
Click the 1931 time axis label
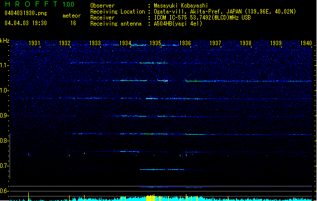(34, 43)
